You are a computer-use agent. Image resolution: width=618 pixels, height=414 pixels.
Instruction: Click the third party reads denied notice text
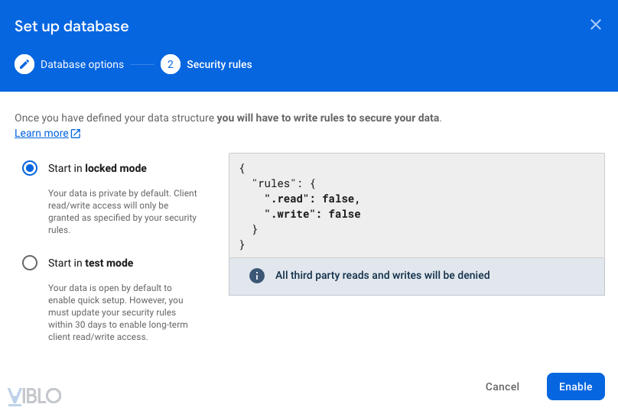(382, 275)
